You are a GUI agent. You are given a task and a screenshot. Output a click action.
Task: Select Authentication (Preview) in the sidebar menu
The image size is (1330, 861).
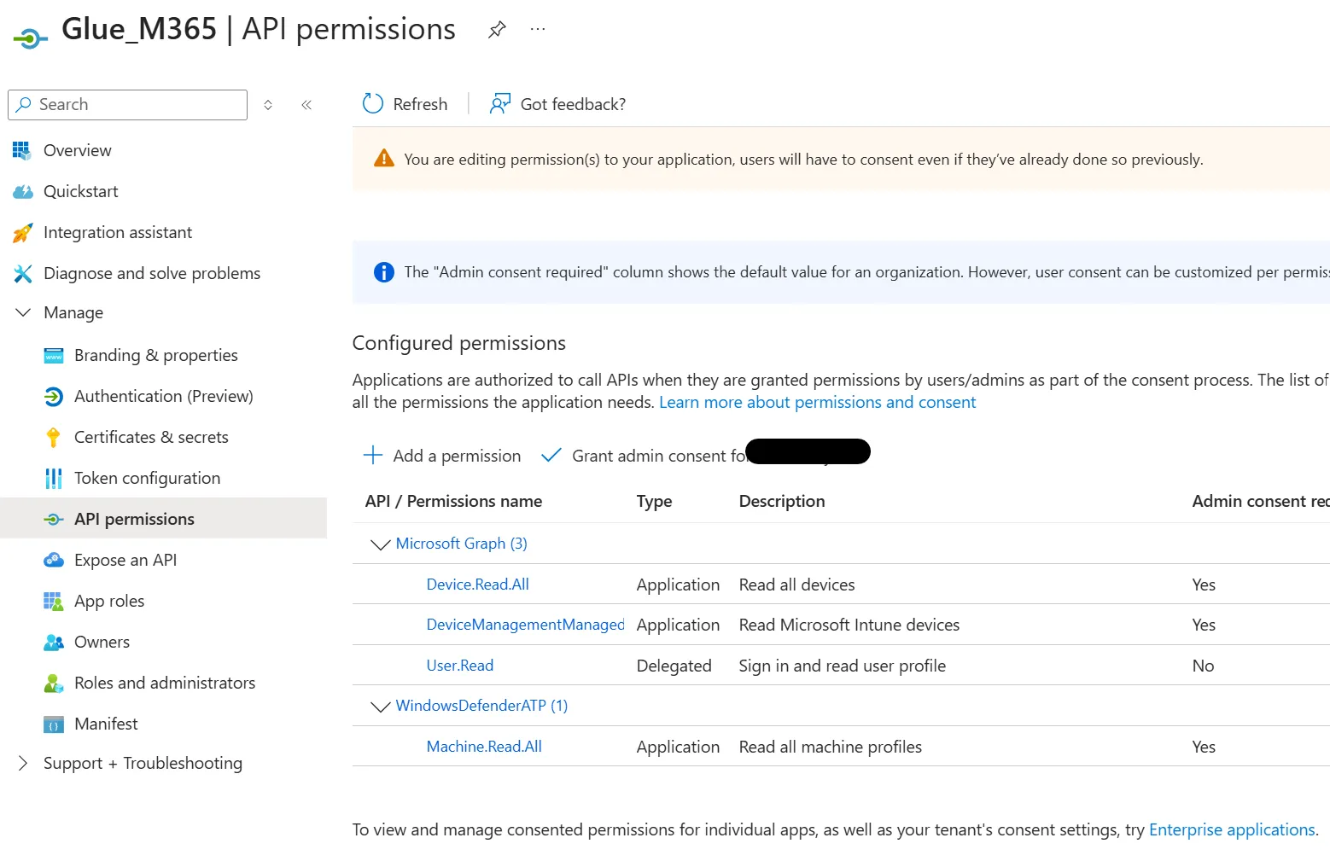[x=163, y=395]
